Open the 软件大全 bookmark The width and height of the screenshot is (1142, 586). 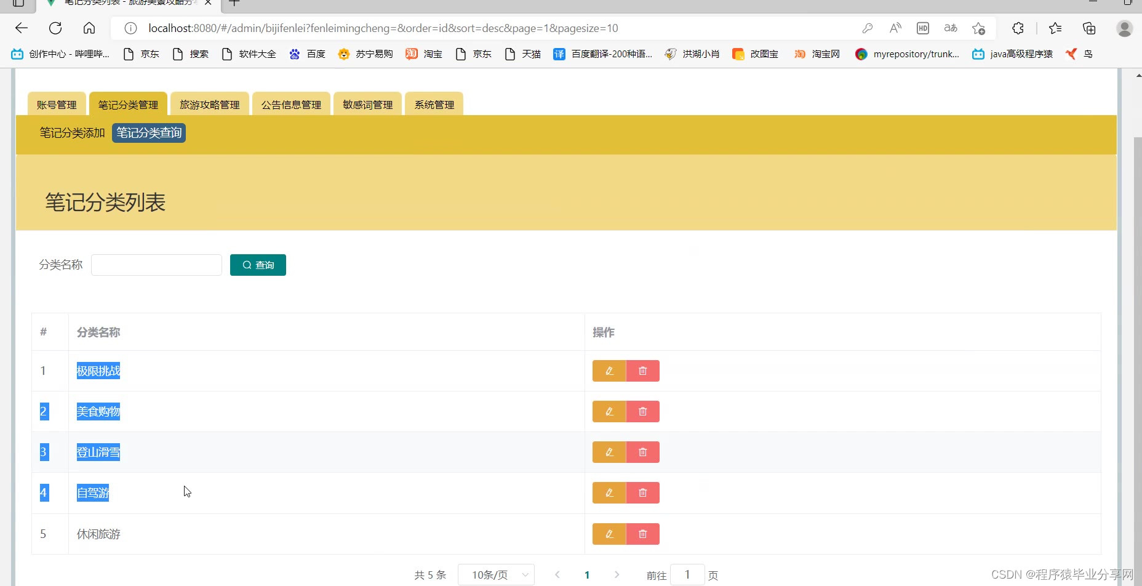(x=249, y=54)
